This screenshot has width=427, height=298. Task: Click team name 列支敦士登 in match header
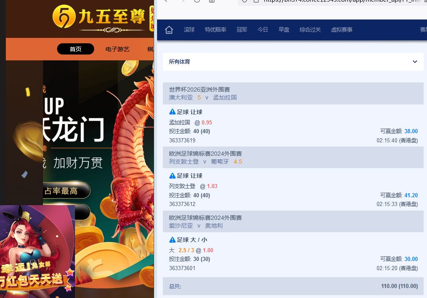pos(184,161)
